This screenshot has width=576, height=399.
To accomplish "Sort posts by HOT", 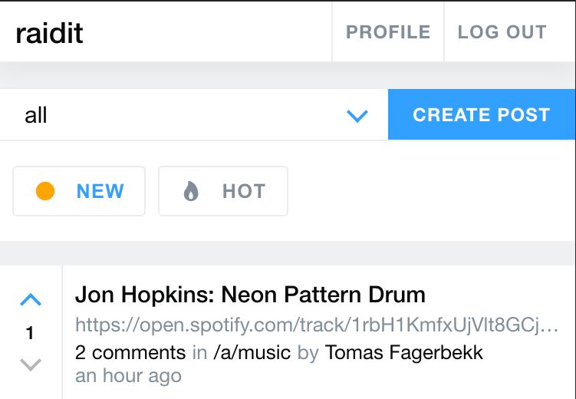I will 223,191.
